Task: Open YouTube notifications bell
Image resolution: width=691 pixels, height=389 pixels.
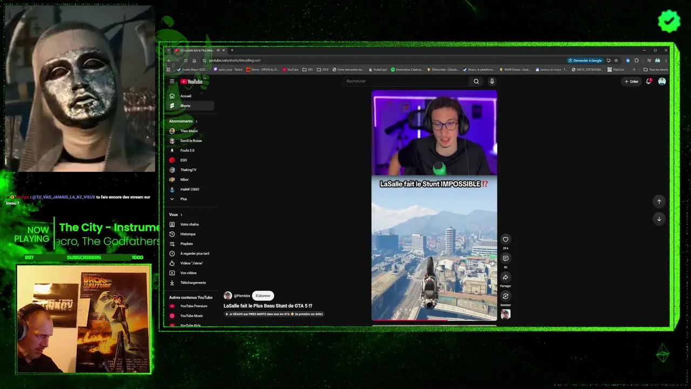Action: (x=648, y=82)
